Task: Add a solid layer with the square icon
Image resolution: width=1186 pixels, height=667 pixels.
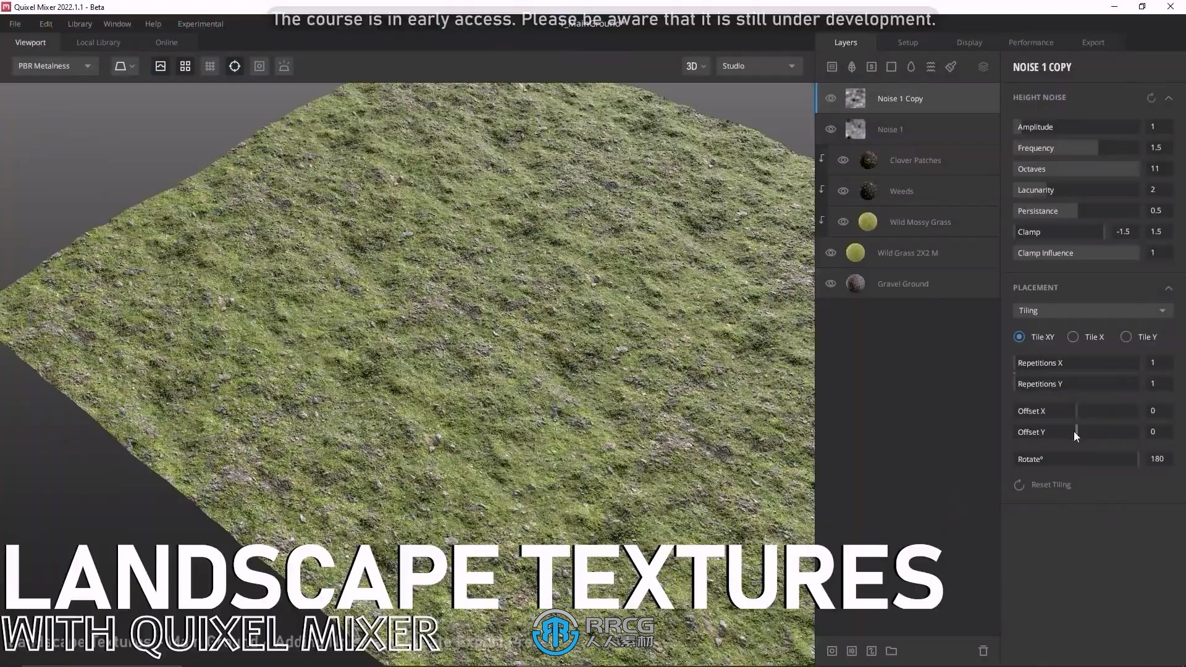Action: pyautogui.click(x=891, y=67)
